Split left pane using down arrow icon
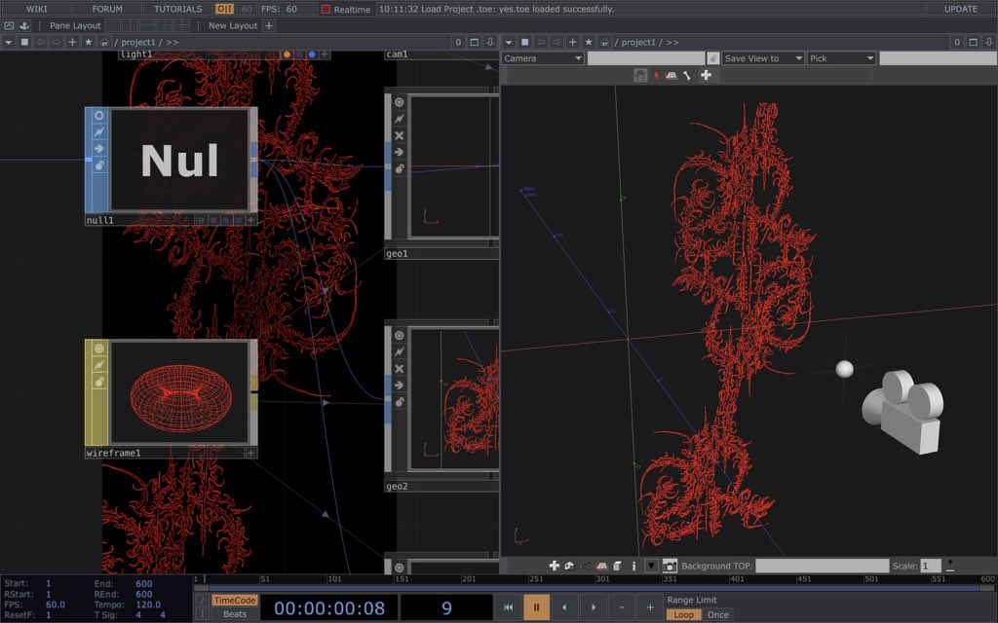Viewport: 998px width, 623px height. coord(490,42)
